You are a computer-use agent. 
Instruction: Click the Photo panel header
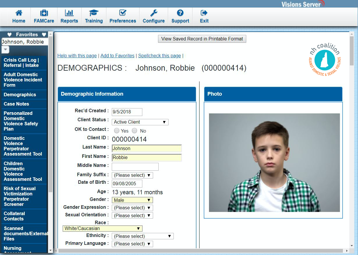[273, 94]
